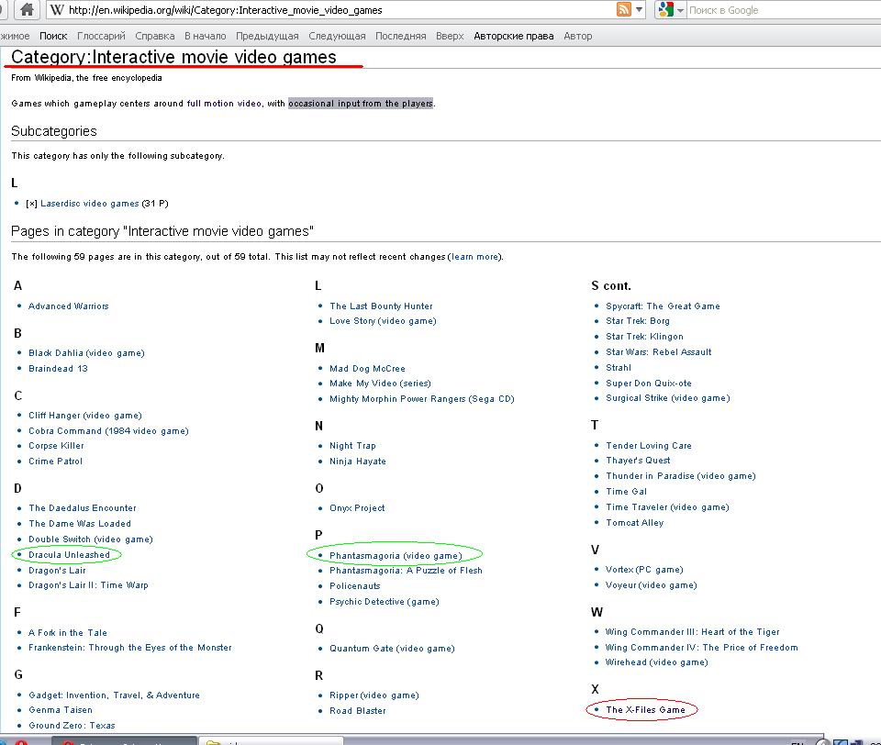Open the Справка navigation item
The height and width of the screenshot is (745, 881).
click(154, 36)
